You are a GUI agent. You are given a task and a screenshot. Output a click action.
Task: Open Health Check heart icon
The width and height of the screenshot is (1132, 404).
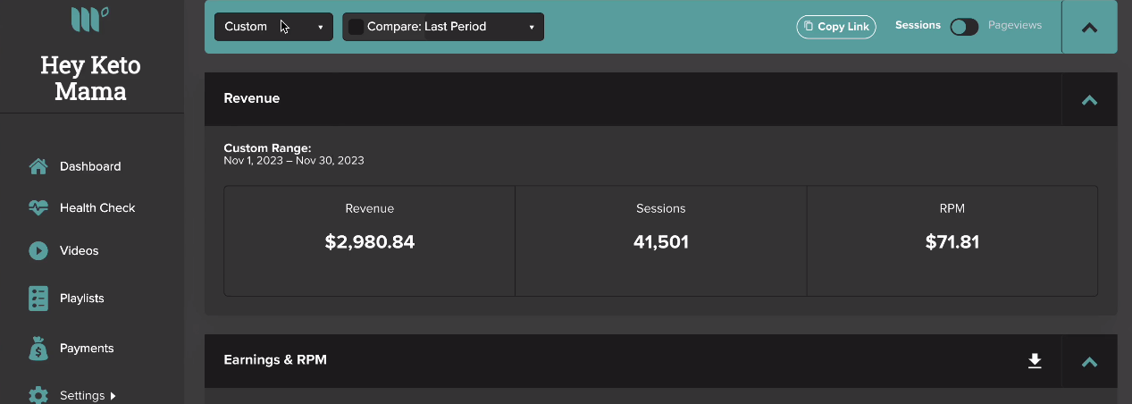tap(38, 208)
